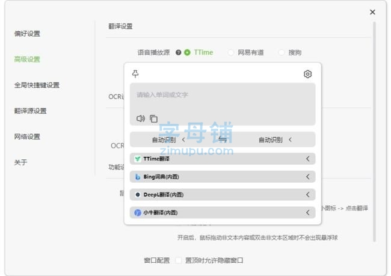Pin the translation popup window

[x=135, y=74]
